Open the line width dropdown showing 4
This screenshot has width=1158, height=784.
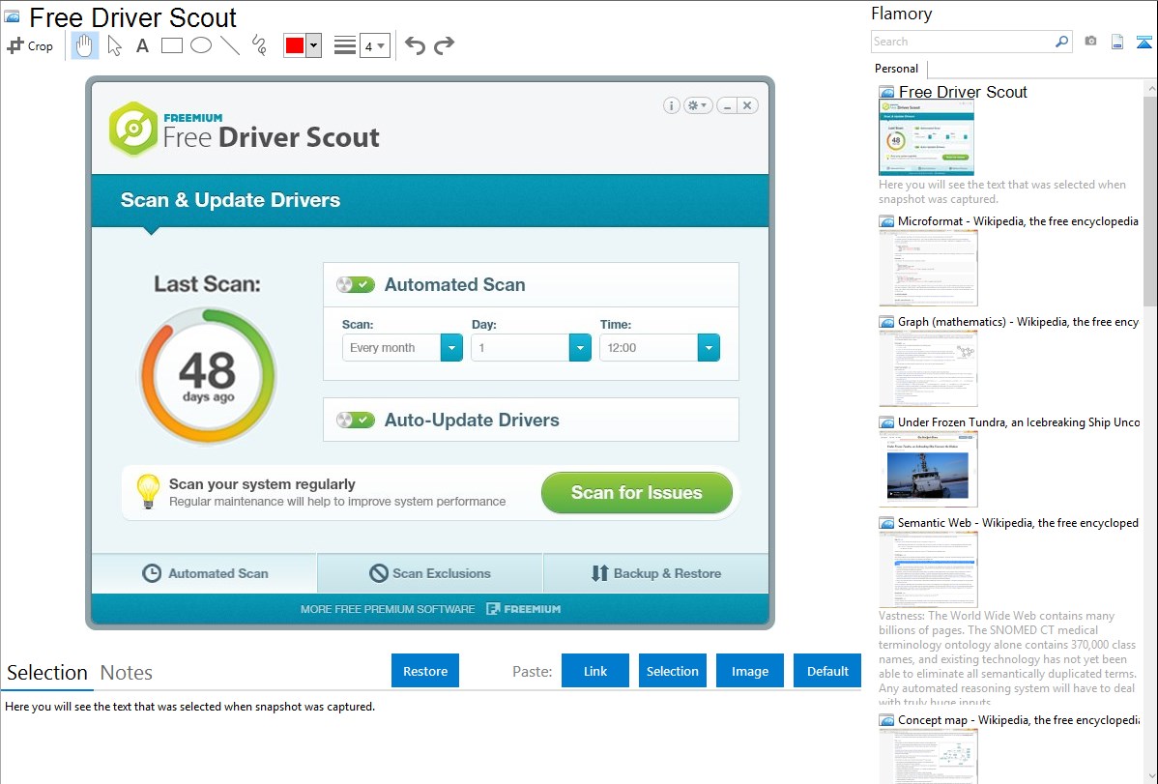coord(375,46)
